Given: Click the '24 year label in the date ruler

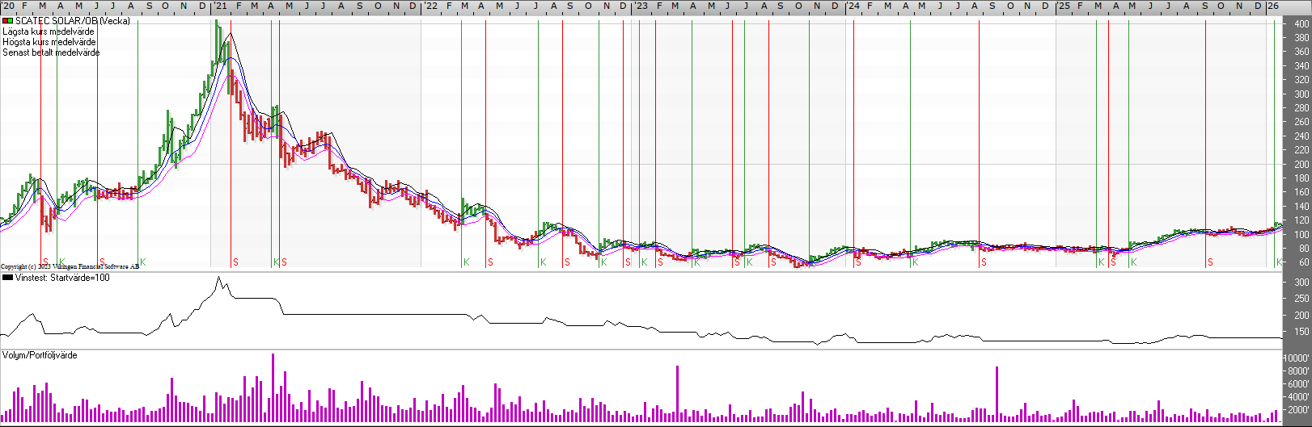Looking at the screenshot, I should click(853, 6).
